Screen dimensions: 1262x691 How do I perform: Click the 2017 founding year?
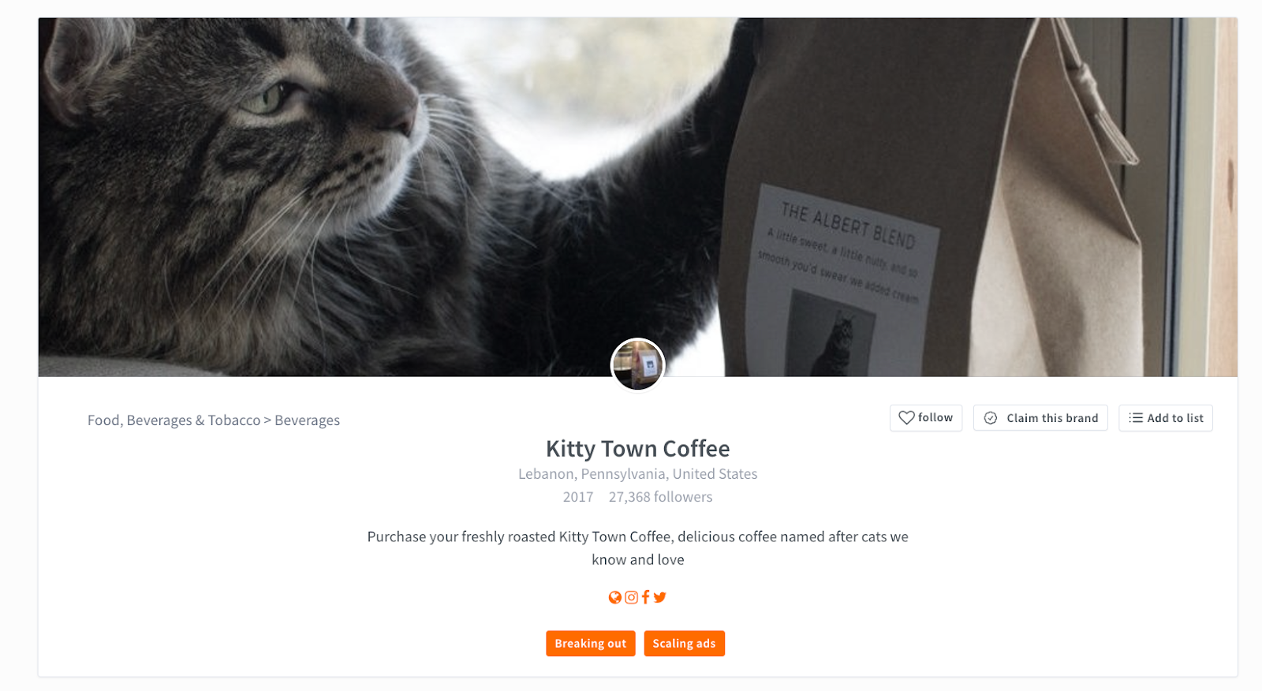tap(578, 497)
